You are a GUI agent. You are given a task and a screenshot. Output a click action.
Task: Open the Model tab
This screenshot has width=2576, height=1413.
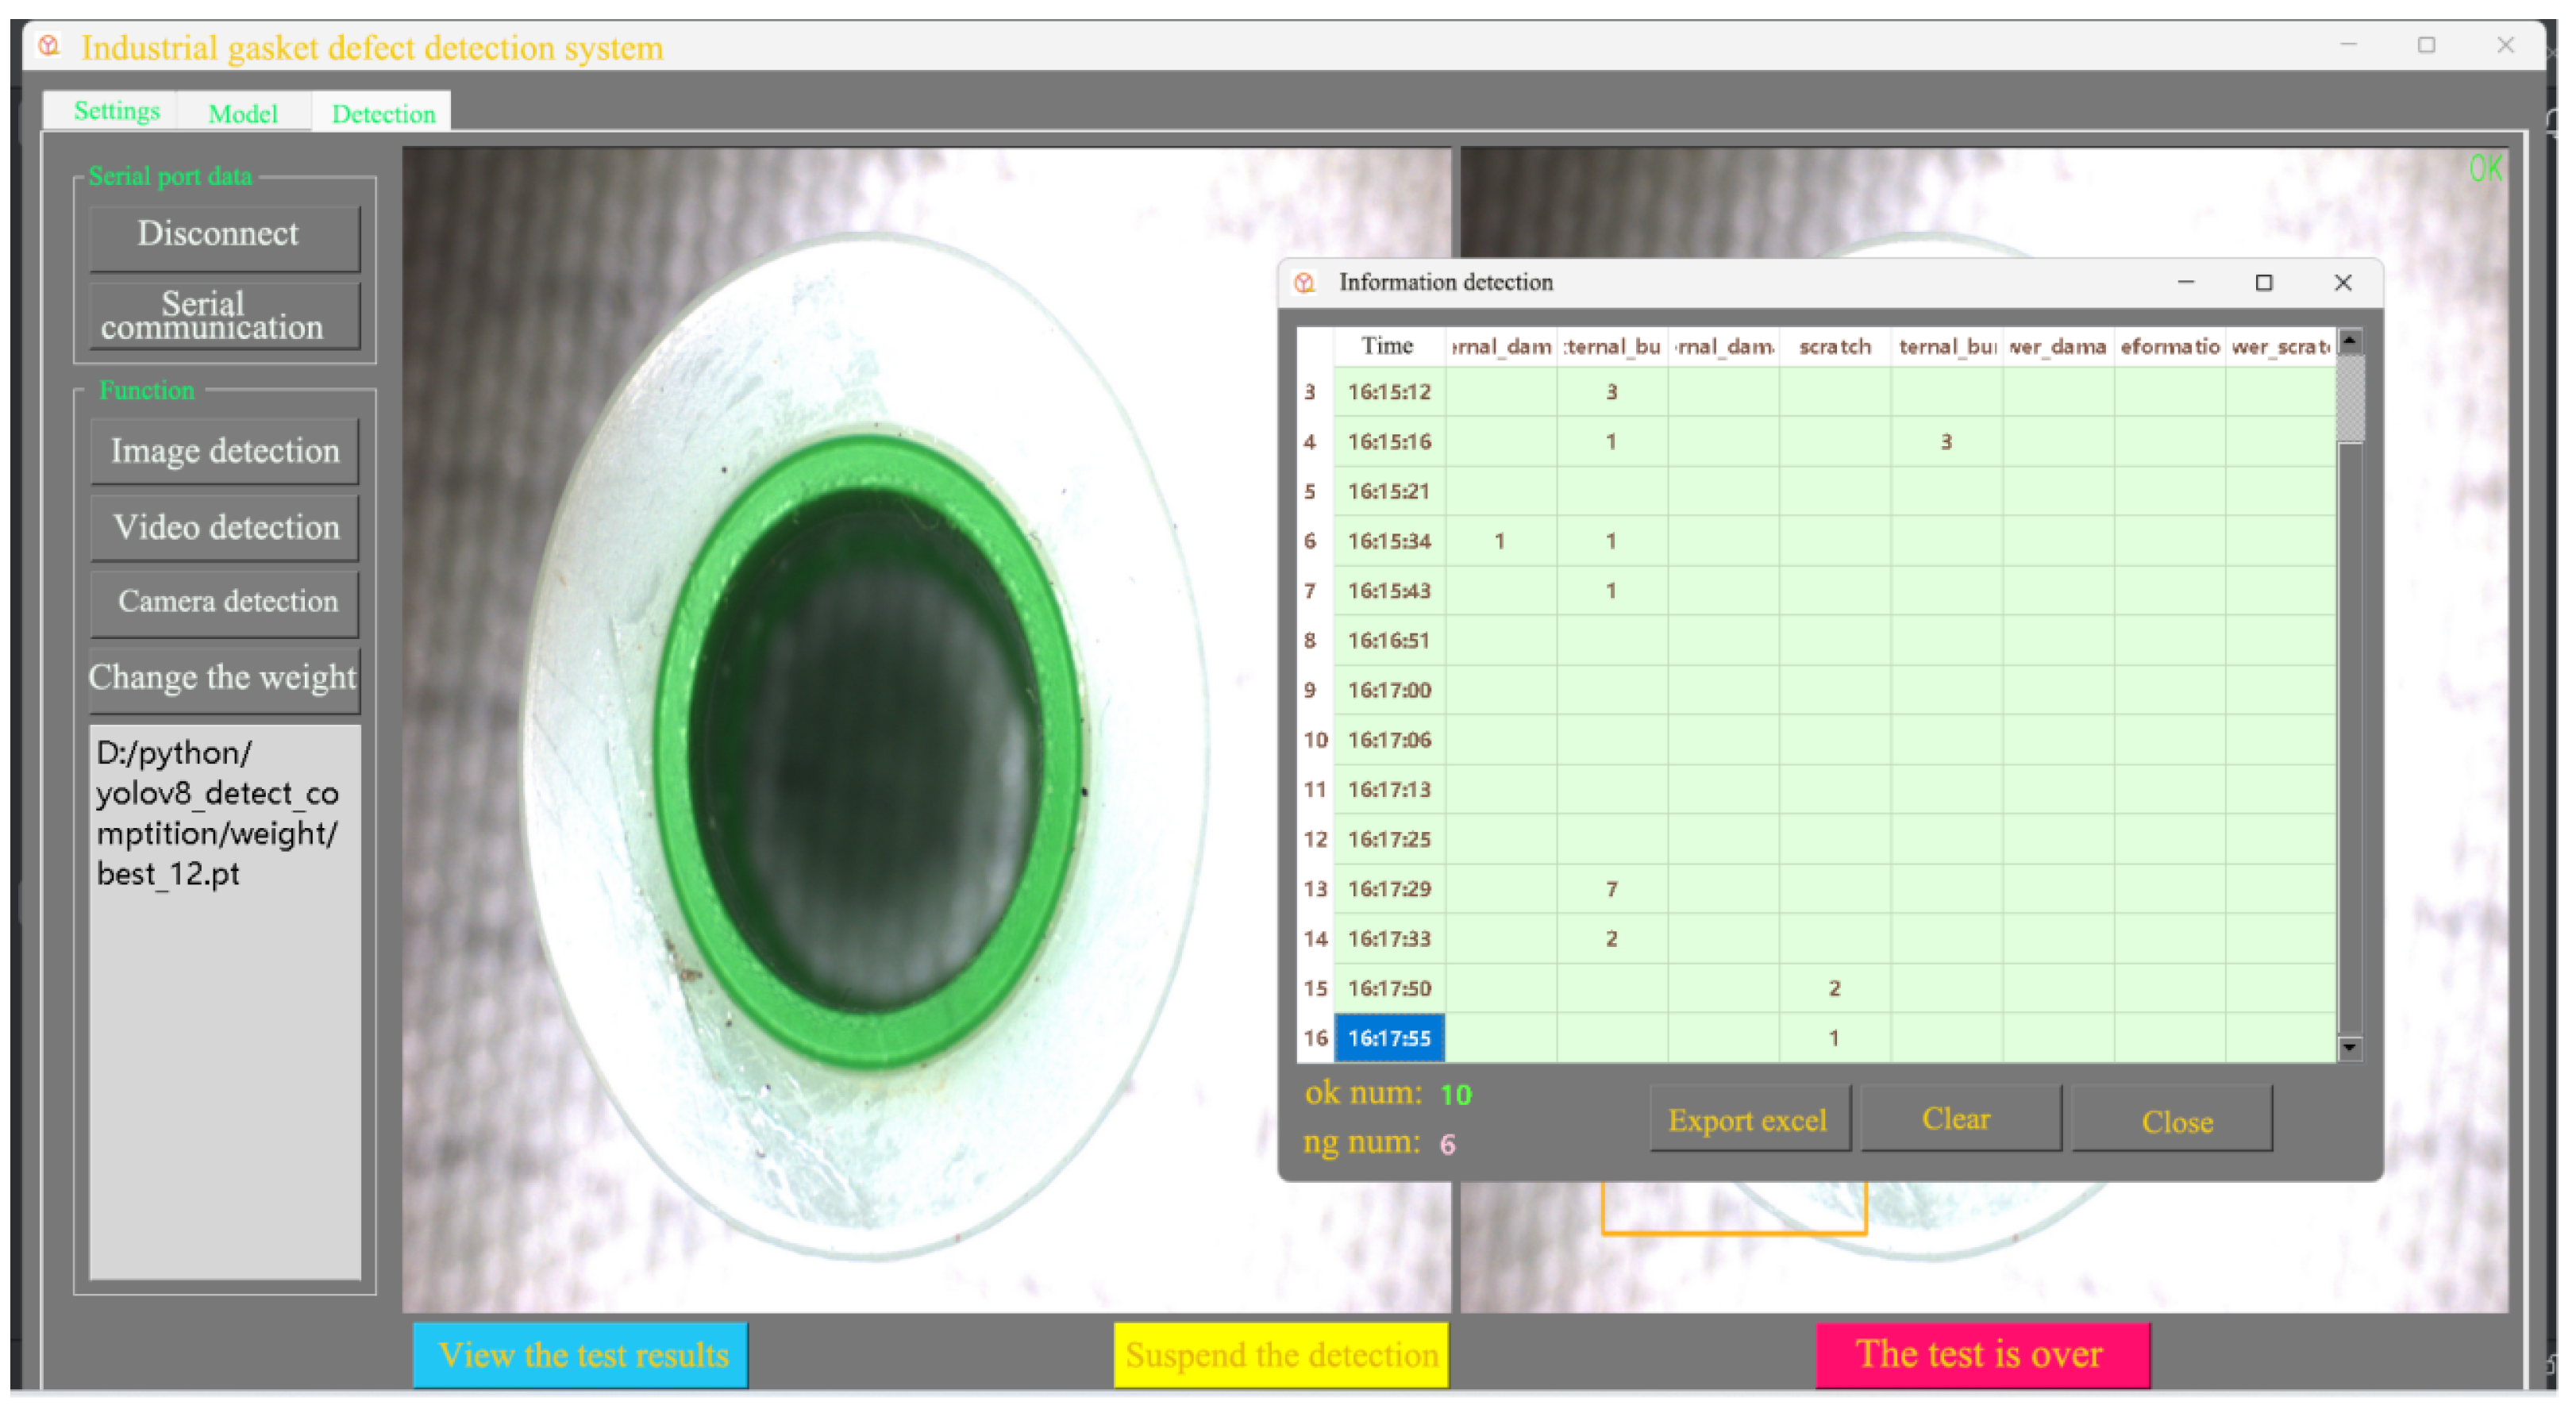tap(243, 113)
